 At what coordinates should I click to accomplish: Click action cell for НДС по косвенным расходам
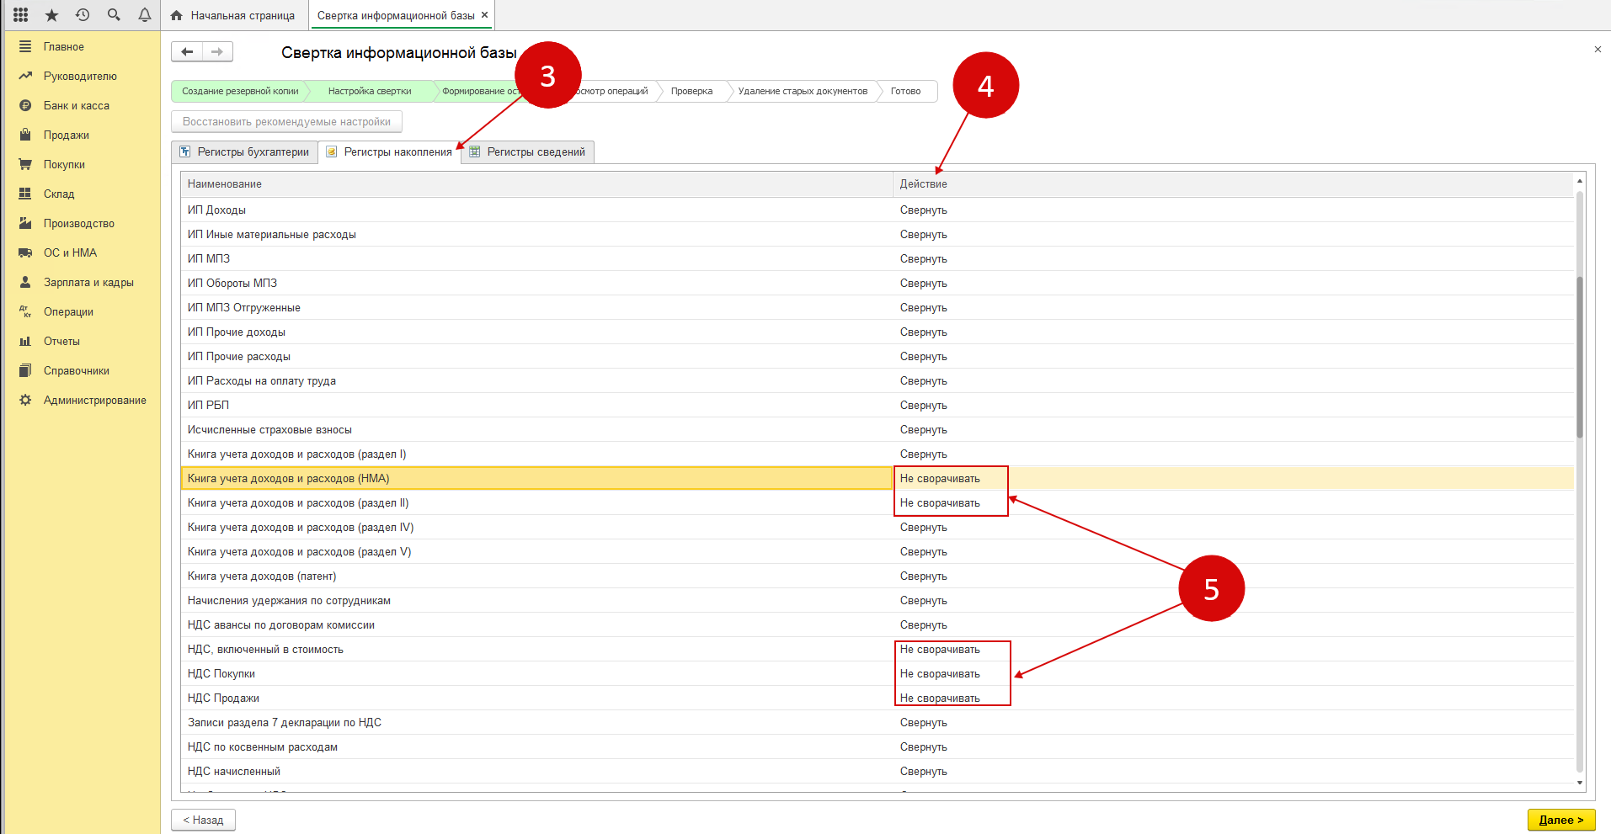pos(1233,747)
